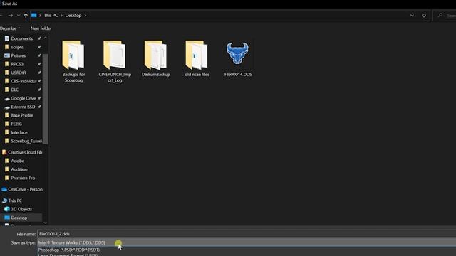Go up one folder level arrow
This screenshot has height=256, width=456.
pyautogui.click(x=26, y=16)
